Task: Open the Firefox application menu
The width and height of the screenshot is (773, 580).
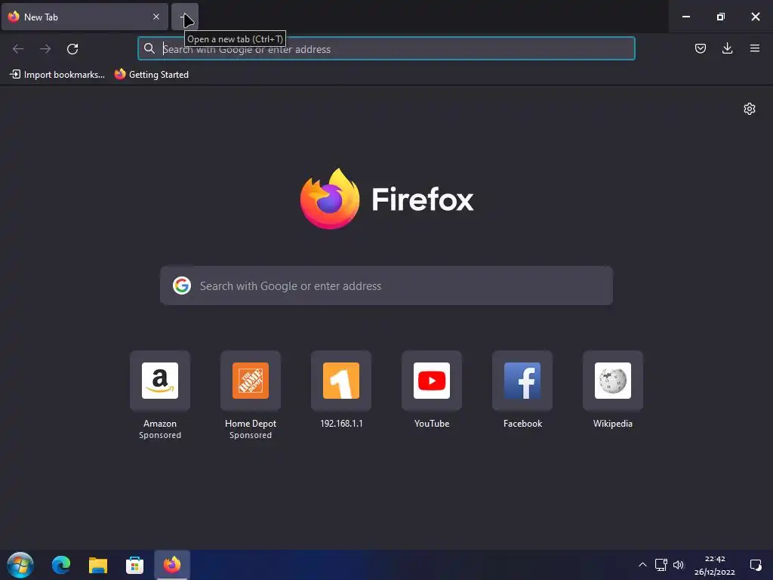Action: pyautogui.click(x=754, y=48)
